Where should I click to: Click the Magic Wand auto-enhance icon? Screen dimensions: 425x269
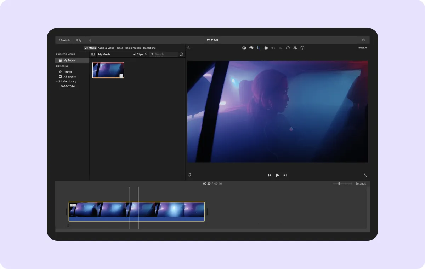(189, 48)
